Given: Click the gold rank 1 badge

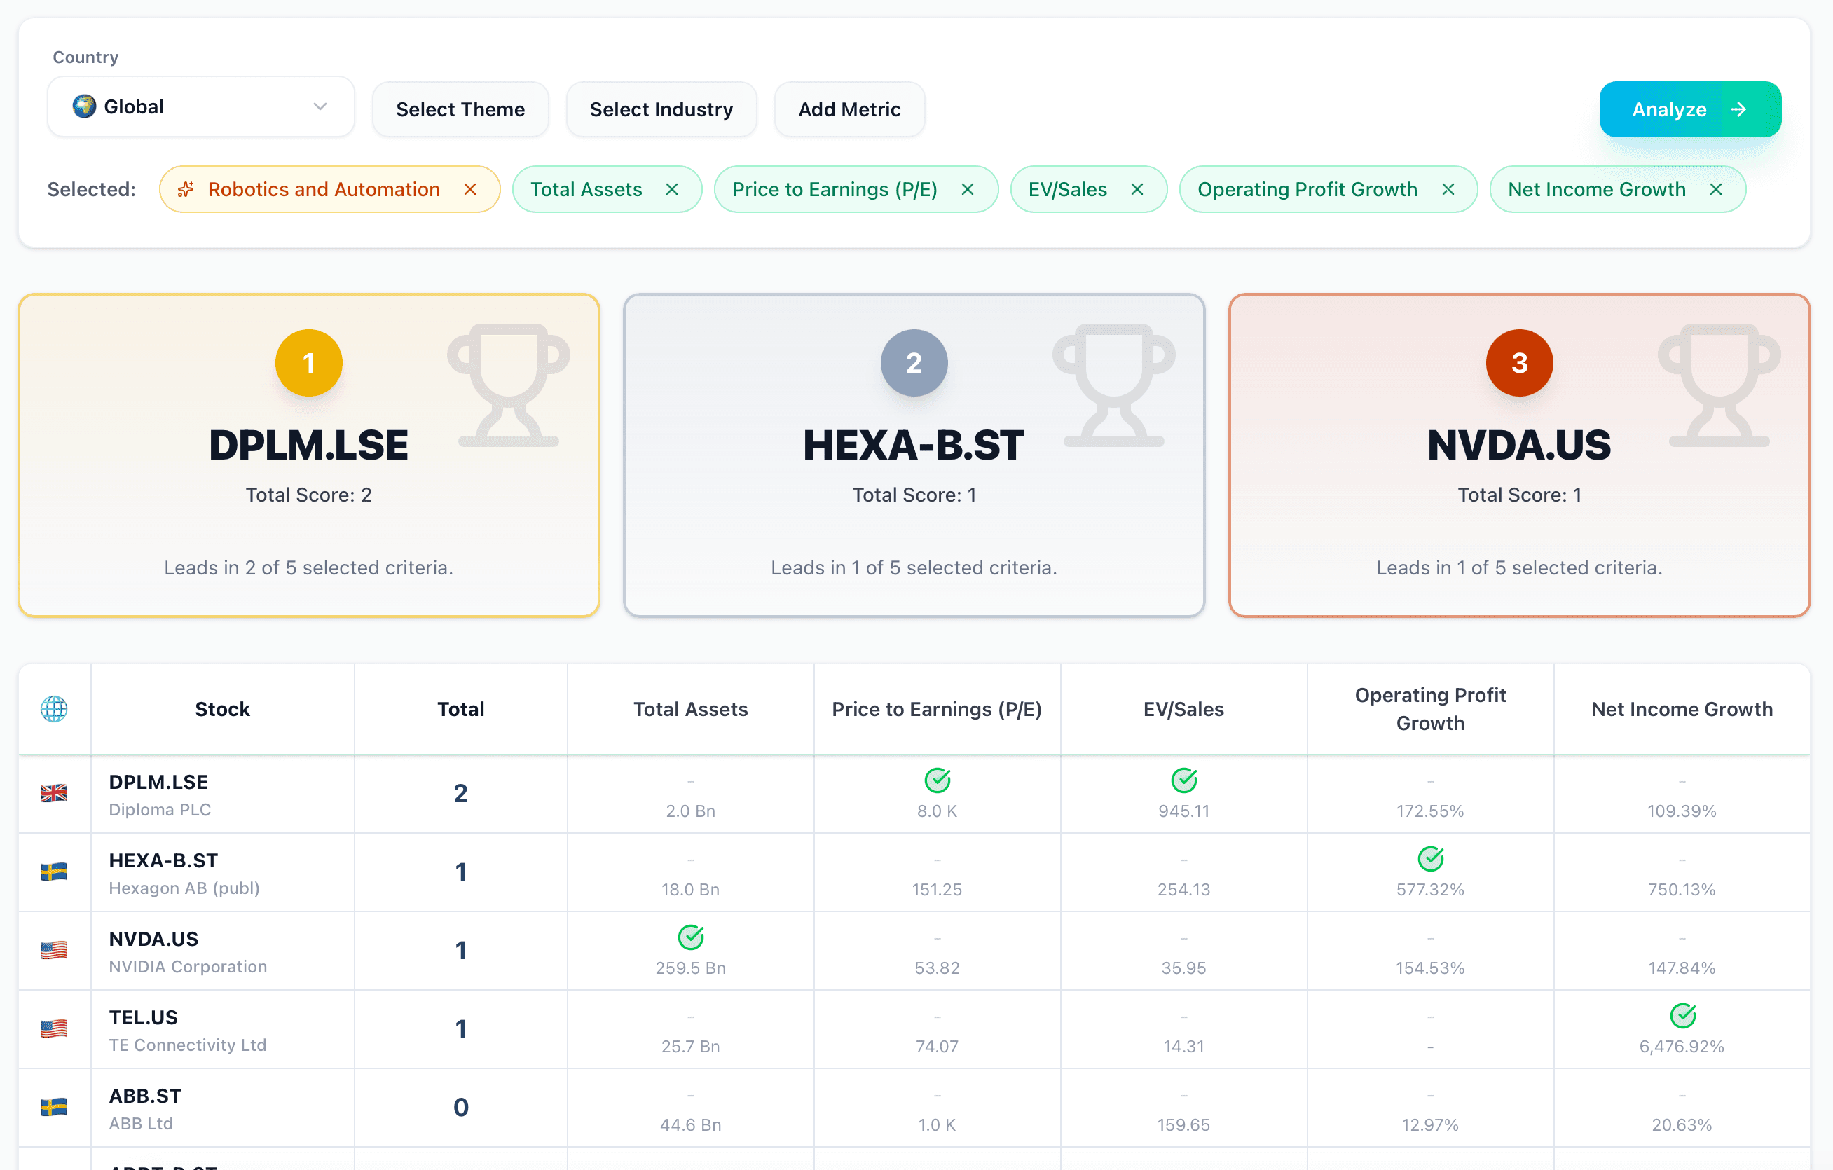Looking at the screenshot, I should coord(309,363).
